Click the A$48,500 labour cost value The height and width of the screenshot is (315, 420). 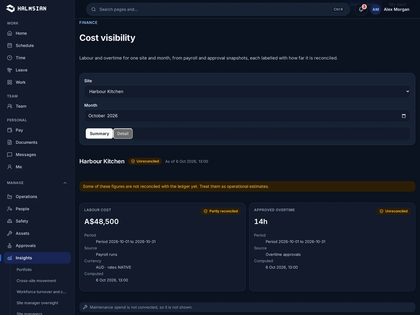[x=101, y=222]
